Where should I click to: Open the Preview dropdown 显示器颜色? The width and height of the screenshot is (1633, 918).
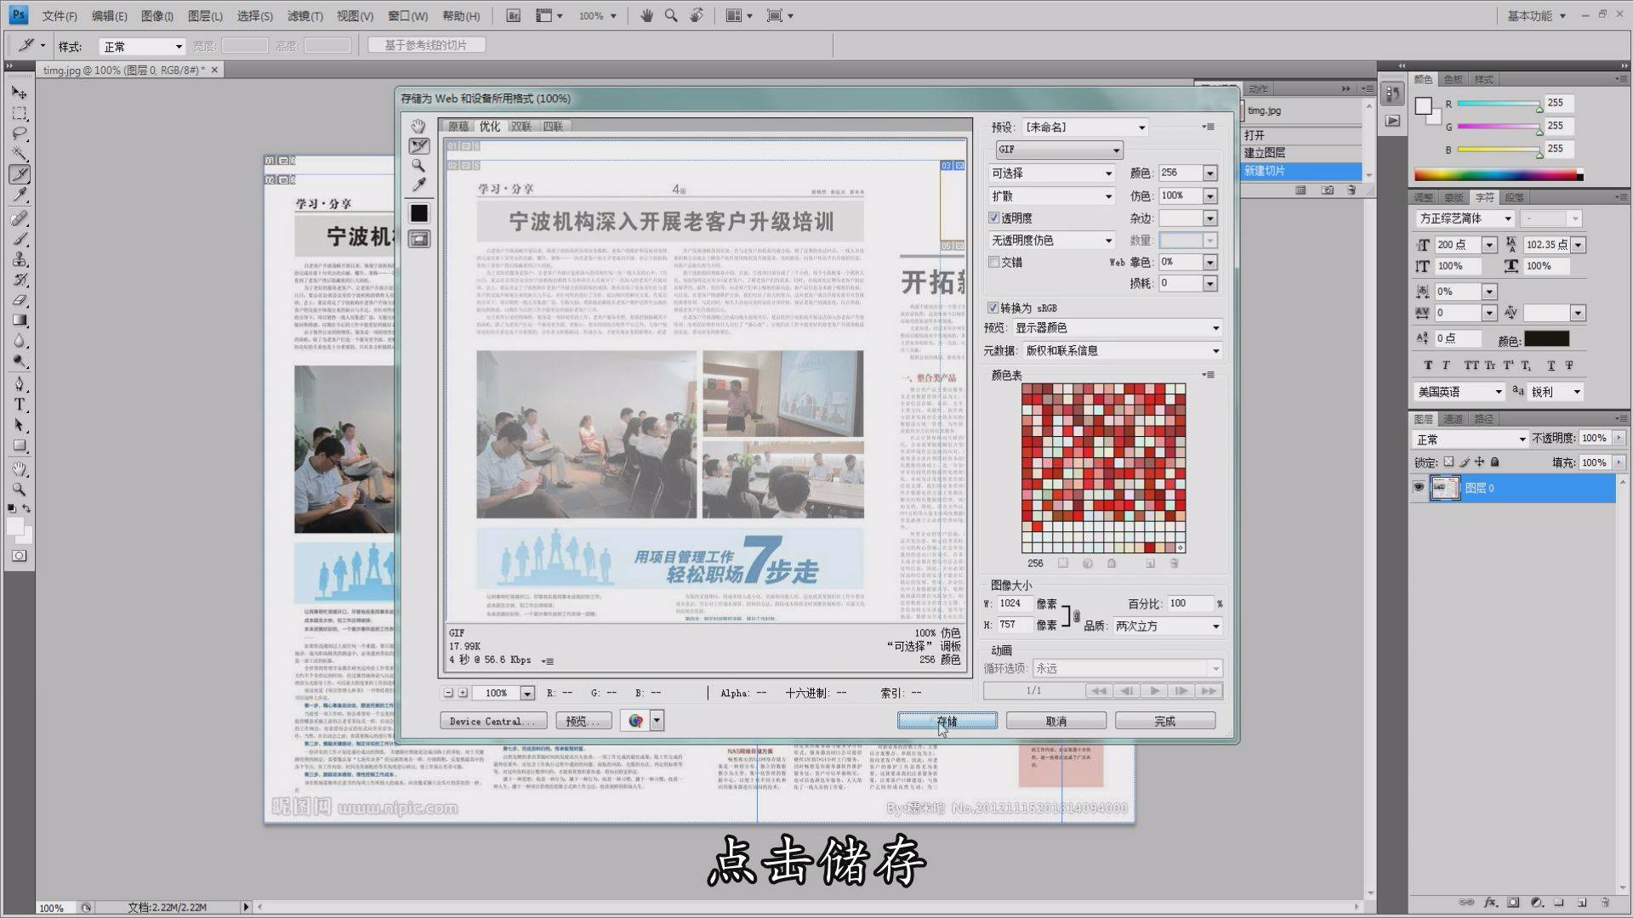coord(1117,328)
